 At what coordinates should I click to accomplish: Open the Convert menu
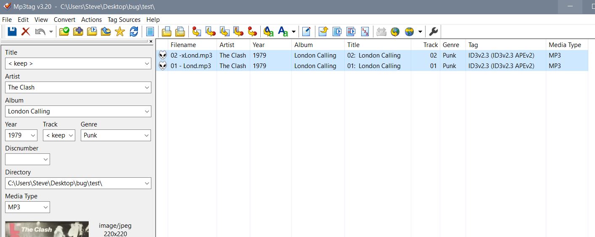coord(65,19)
